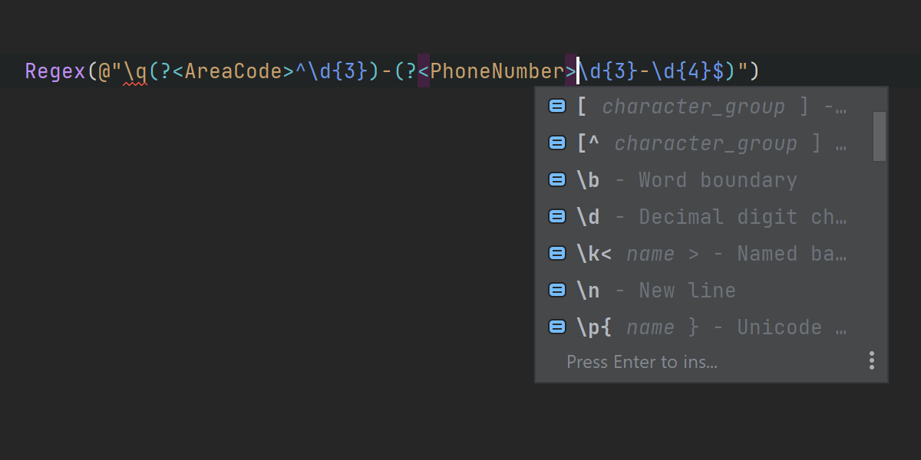Screen dimensions: 921x460
Task: Place cursor on the AreaCode group name
Action: (x=233, y=72)
